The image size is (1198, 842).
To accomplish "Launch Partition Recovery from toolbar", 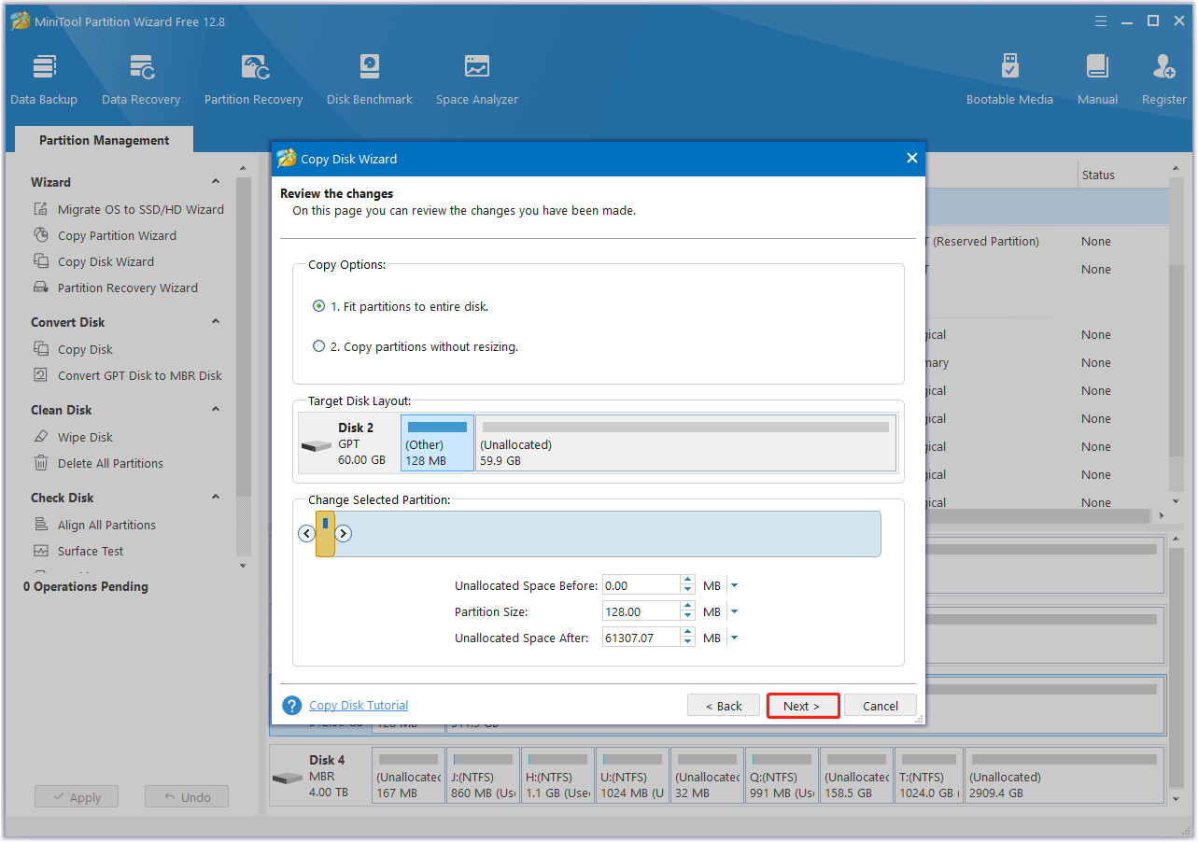I will [254, 79].
